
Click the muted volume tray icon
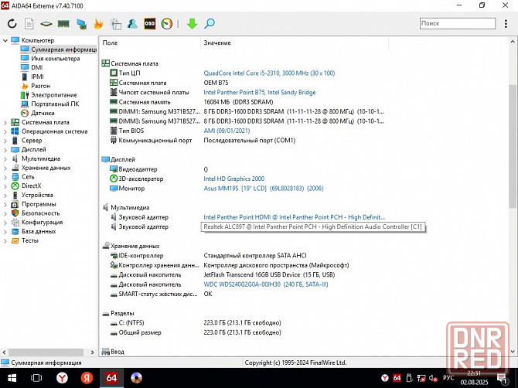click(433, 378)
